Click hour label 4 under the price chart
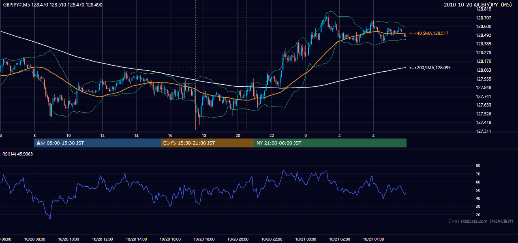Image resolution: width=518 pixels, height=243 pixels. click(373, 135)
